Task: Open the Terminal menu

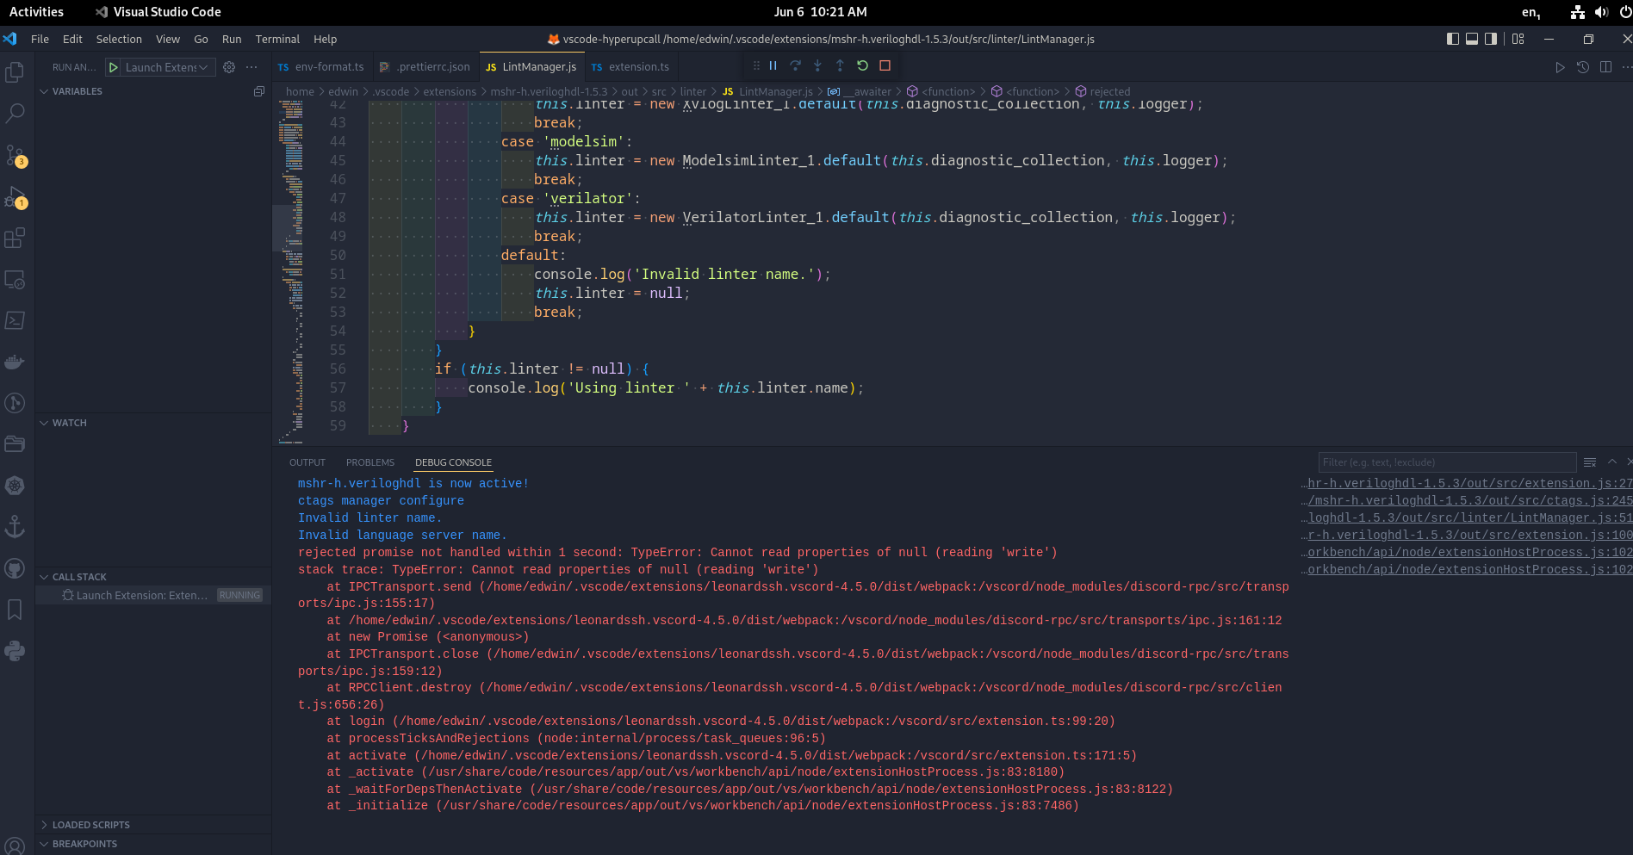Action: (277, 39)
